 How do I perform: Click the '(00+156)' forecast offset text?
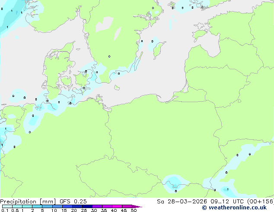tap(261, 202)
